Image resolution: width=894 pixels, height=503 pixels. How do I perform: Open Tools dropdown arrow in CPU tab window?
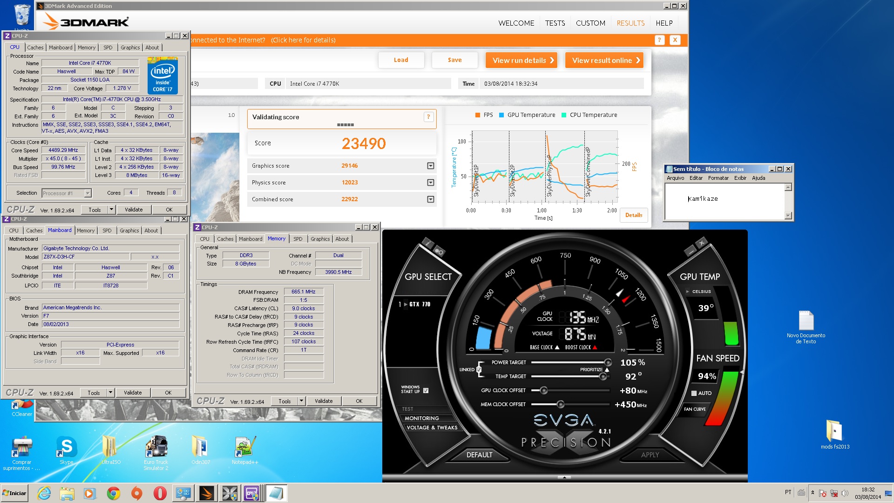pos(111,210)
